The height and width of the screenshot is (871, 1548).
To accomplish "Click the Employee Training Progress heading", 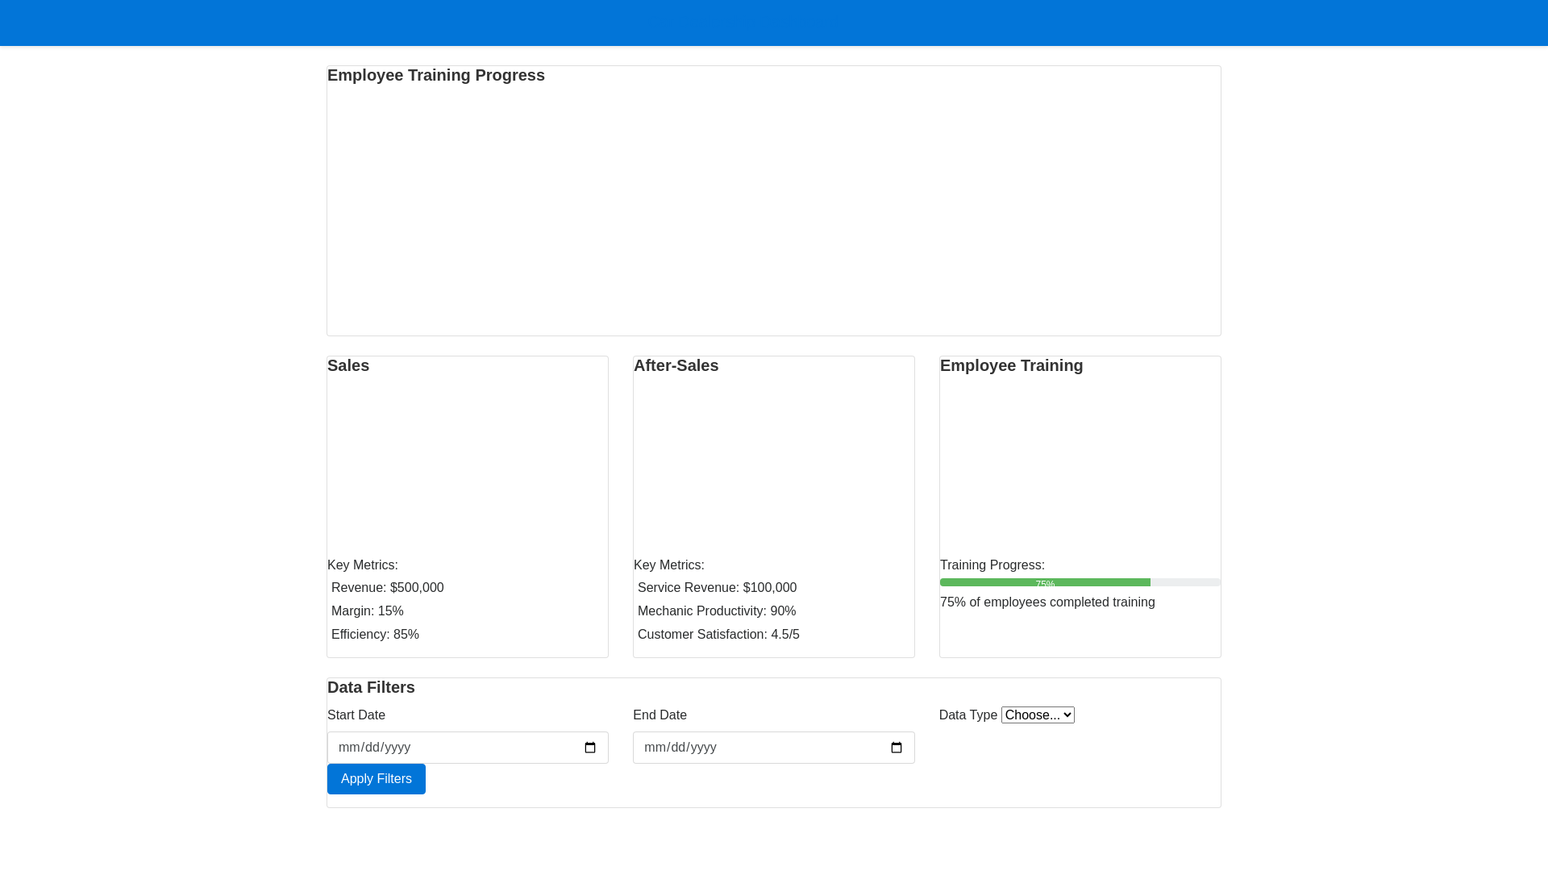I will tap(435, 75).
